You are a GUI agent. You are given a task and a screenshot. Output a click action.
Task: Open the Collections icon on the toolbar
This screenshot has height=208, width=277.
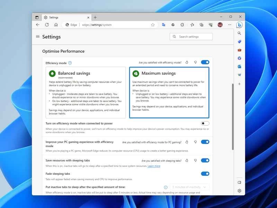[x=202, y=25]
